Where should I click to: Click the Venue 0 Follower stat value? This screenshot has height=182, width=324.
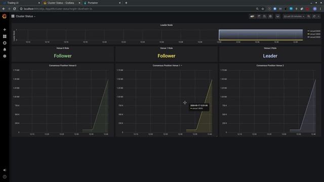tap(63, 56)
